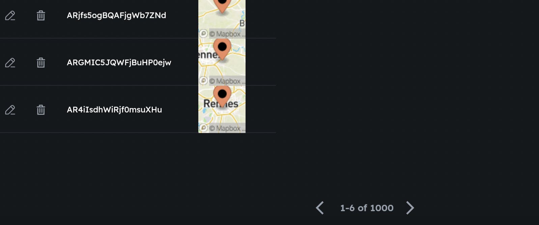Open the editor for AR4iIsdhWiRjf0msuXHu
Viewport: 539px width, 225px height.
click(10, 110)
